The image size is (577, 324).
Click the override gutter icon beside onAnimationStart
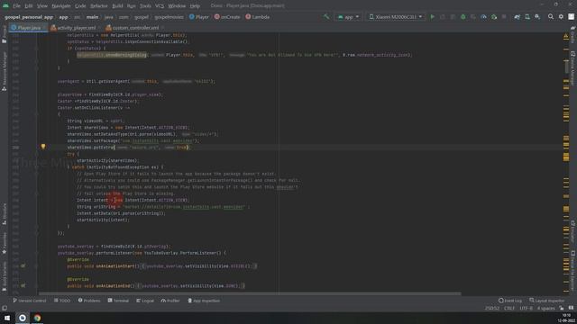coord(23,265)
